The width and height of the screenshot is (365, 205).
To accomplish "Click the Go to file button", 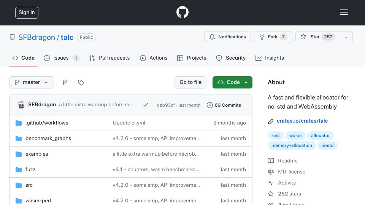I will (190, 82).
